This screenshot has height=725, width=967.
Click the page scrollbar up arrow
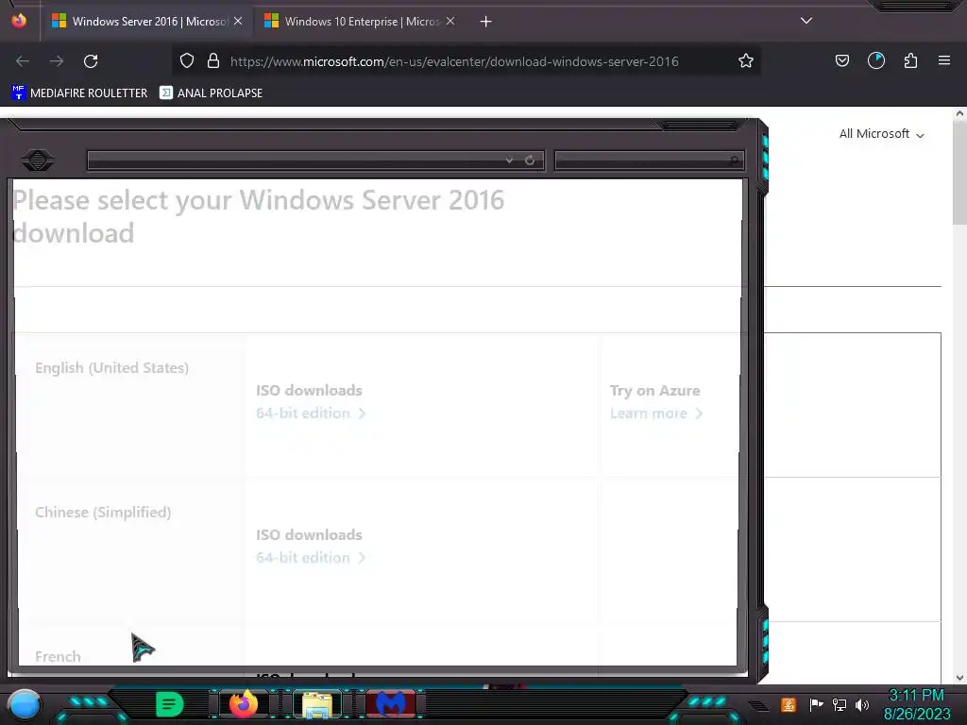click(959, 113)
